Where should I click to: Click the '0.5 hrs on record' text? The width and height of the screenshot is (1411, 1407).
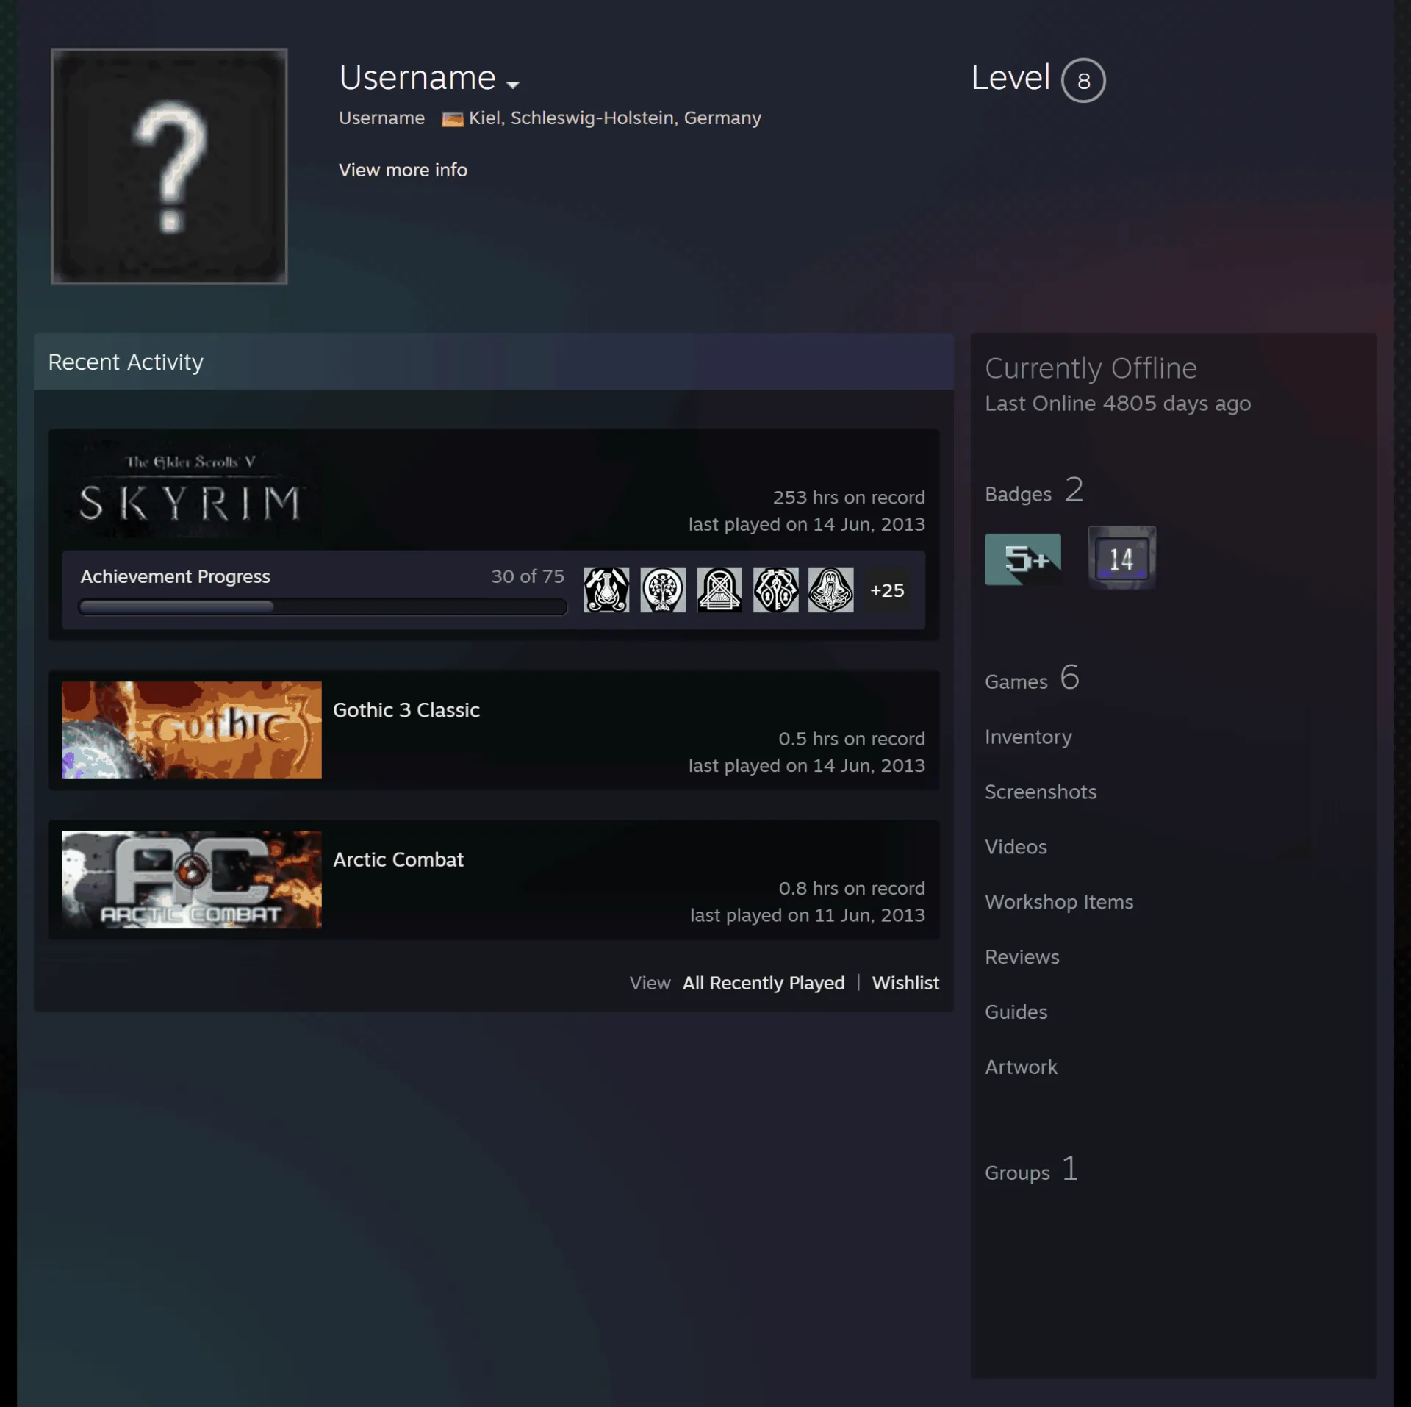(852, 739)
